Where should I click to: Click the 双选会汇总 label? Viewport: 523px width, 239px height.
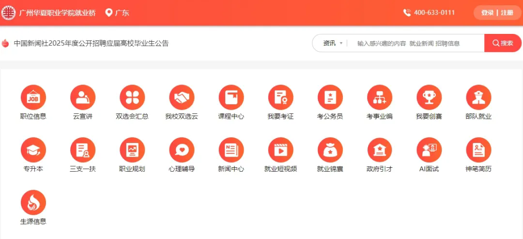click(132, 116)
